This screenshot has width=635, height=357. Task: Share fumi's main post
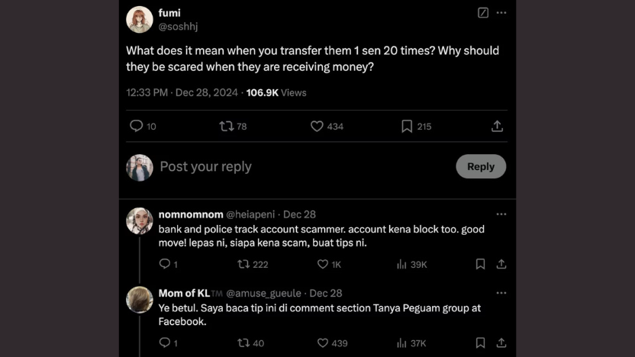(x=497, y=126)
